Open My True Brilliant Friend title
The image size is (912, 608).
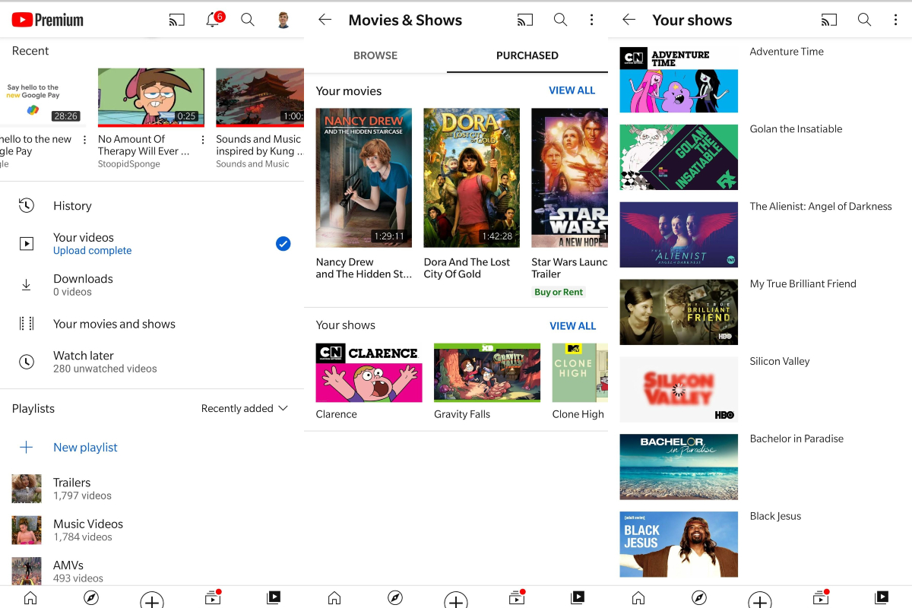tap(803, 284)
